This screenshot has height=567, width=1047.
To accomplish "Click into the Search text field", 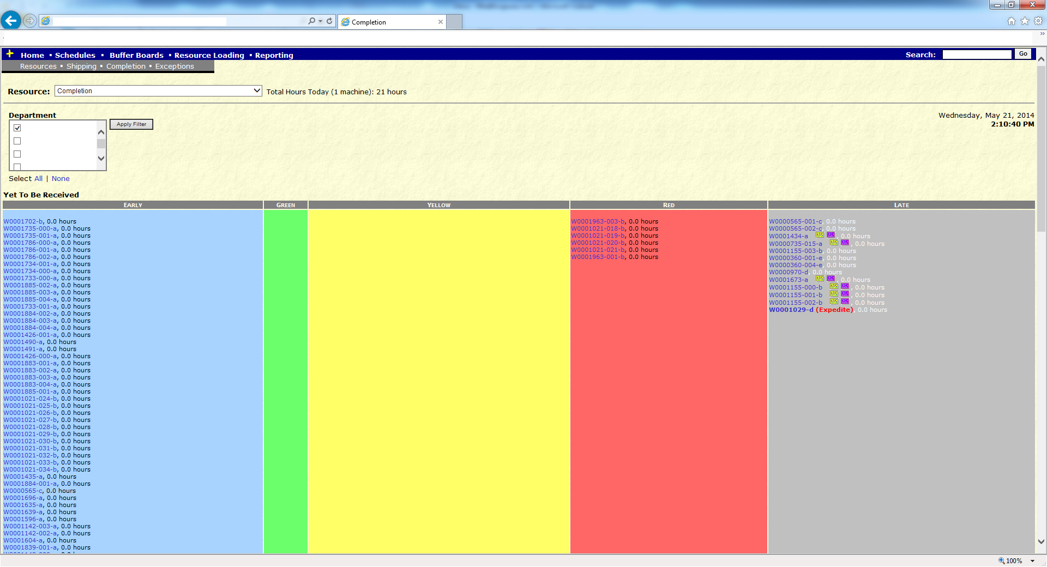I will point(976,55).
